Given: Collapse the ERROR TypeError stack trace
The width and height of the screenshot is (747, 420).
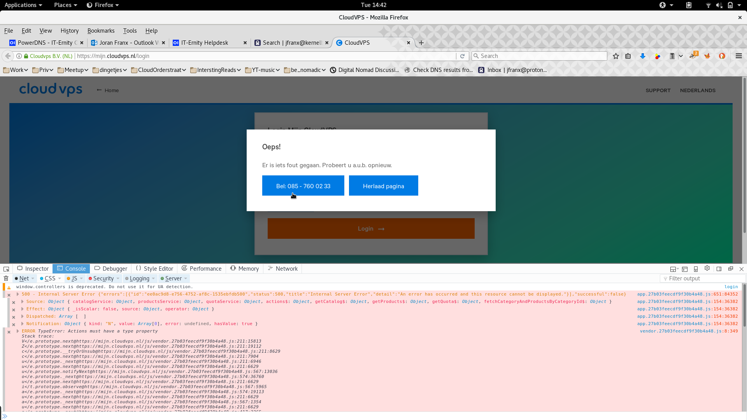Looking at the screenshot, I should tap(18, 331).
